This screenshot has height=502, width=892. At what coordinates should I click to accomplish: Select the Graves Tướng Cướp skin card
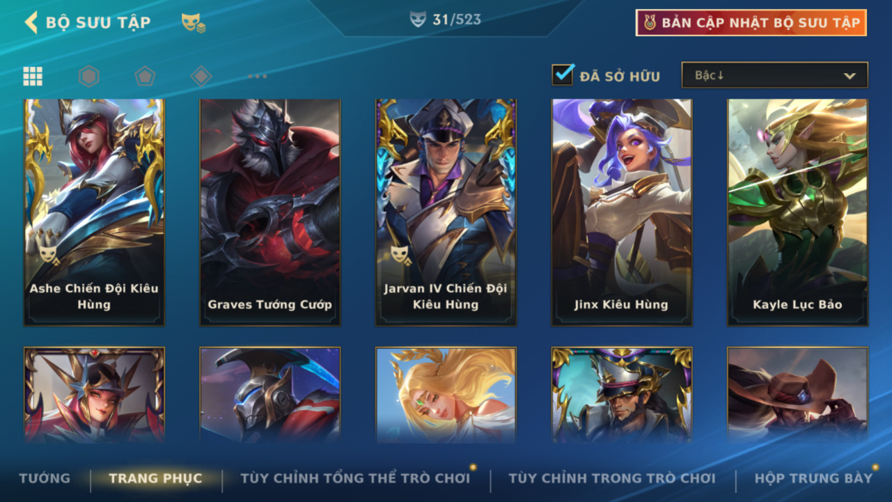[270, 212]
